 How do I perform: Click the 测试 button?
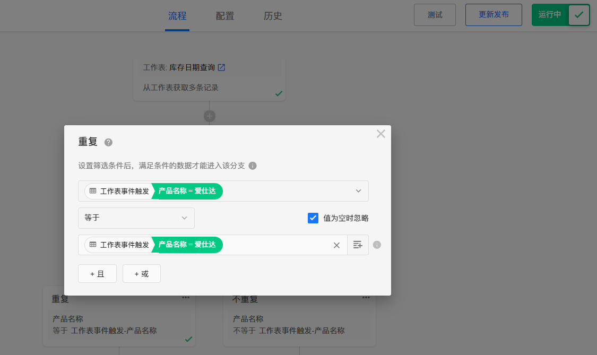pos(435,15)
